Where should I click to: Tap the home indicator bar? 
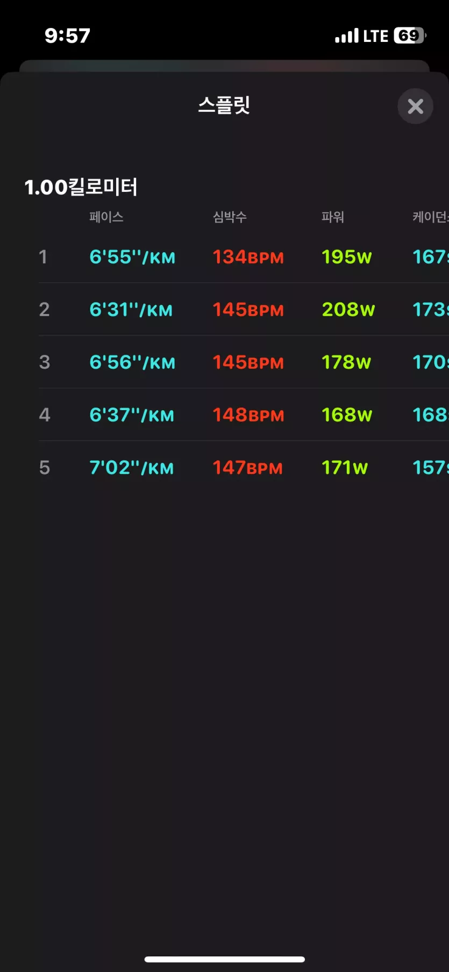[x=225, y=959]
